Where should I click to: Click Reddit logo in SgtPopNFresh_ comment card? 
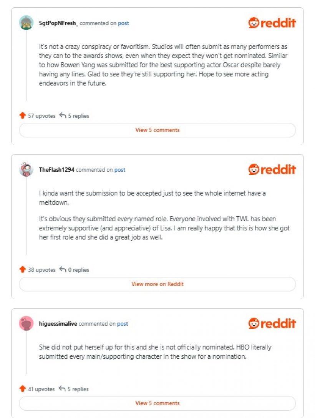pyautogui.click(x=272, y=23)
